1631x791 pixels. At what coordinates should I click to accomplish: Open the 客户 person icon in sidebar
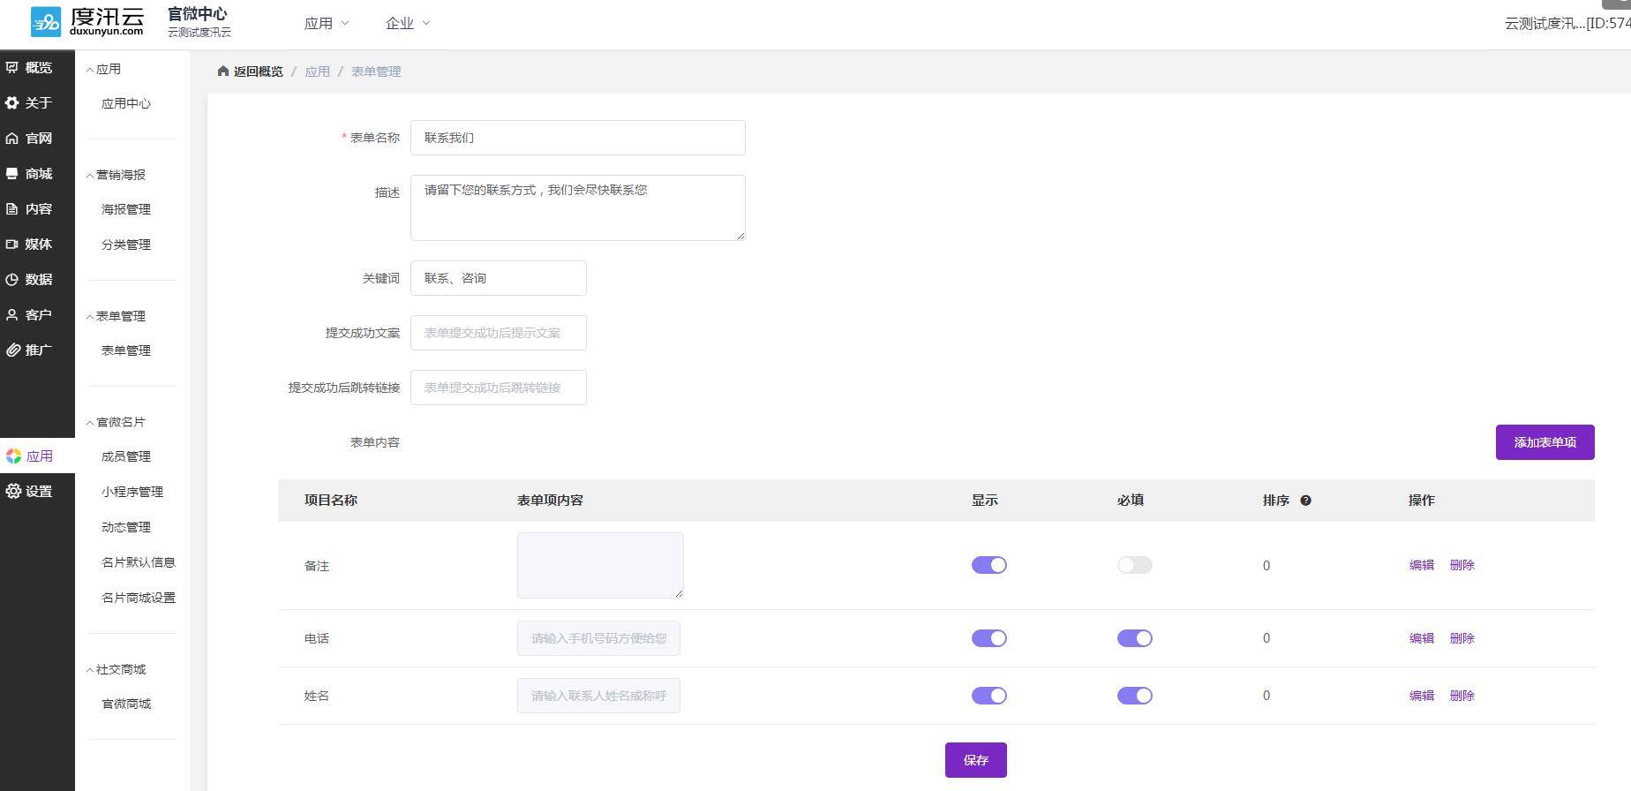(x=12, y=314)
